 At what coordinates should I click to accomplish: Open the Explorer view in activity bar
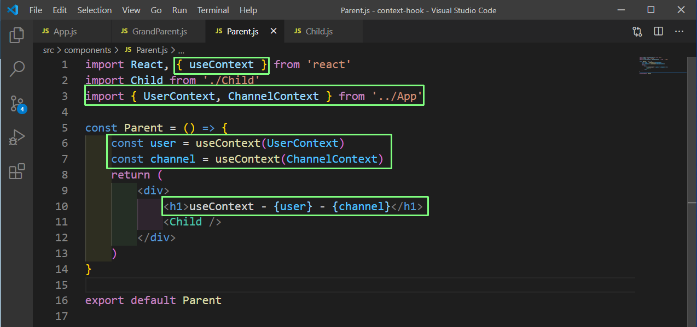pos(17,35)
